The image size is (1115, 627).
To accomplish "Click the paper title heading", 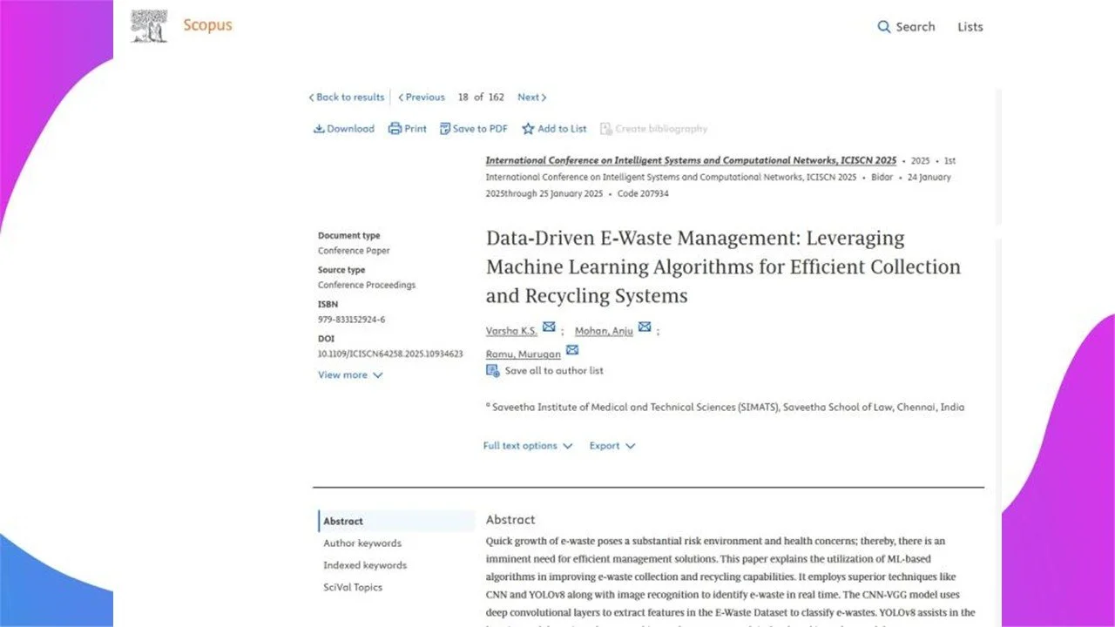I will [723, 266].
